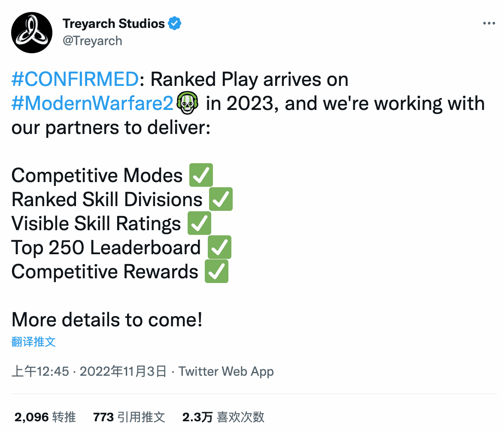Viewport: 504px width, 432px height.
Task: Click the checkmark beside Competitive Modes
Action: [x=201, y=175]
